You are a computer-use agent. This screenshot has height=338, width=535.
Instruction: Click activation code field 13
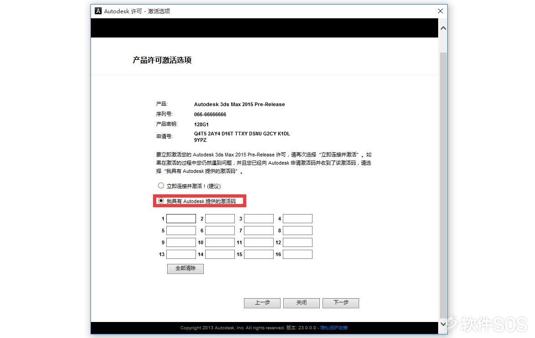(x=181, y=254)
